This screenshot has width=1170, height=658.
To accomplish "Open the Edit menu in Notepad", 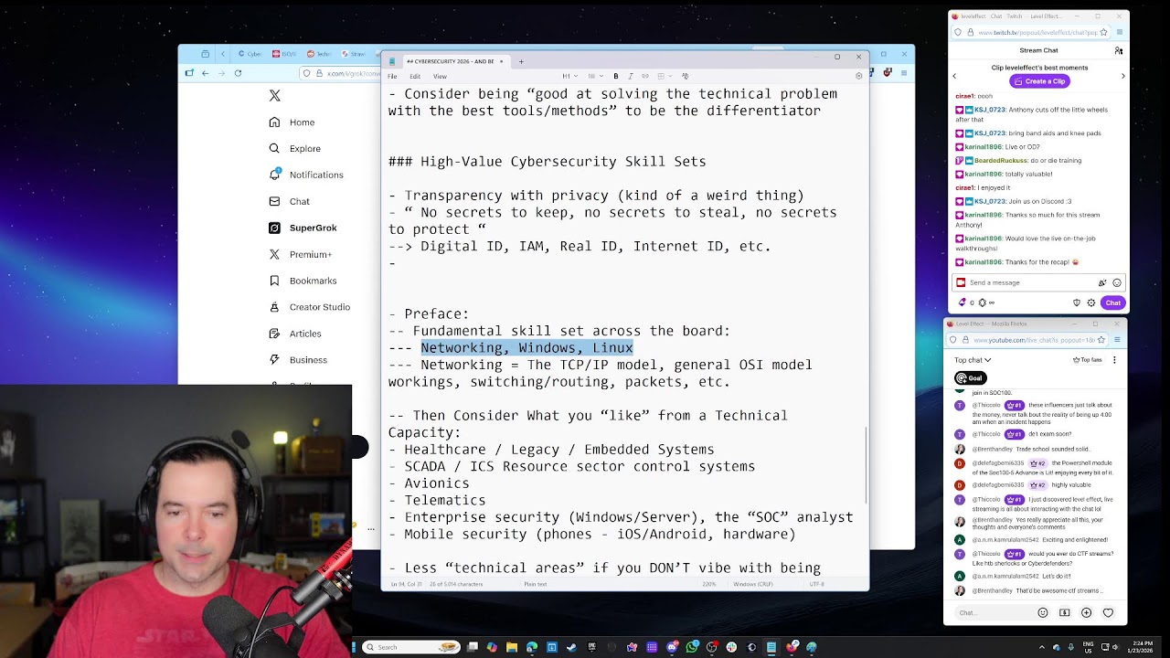I will coord(415,76).
